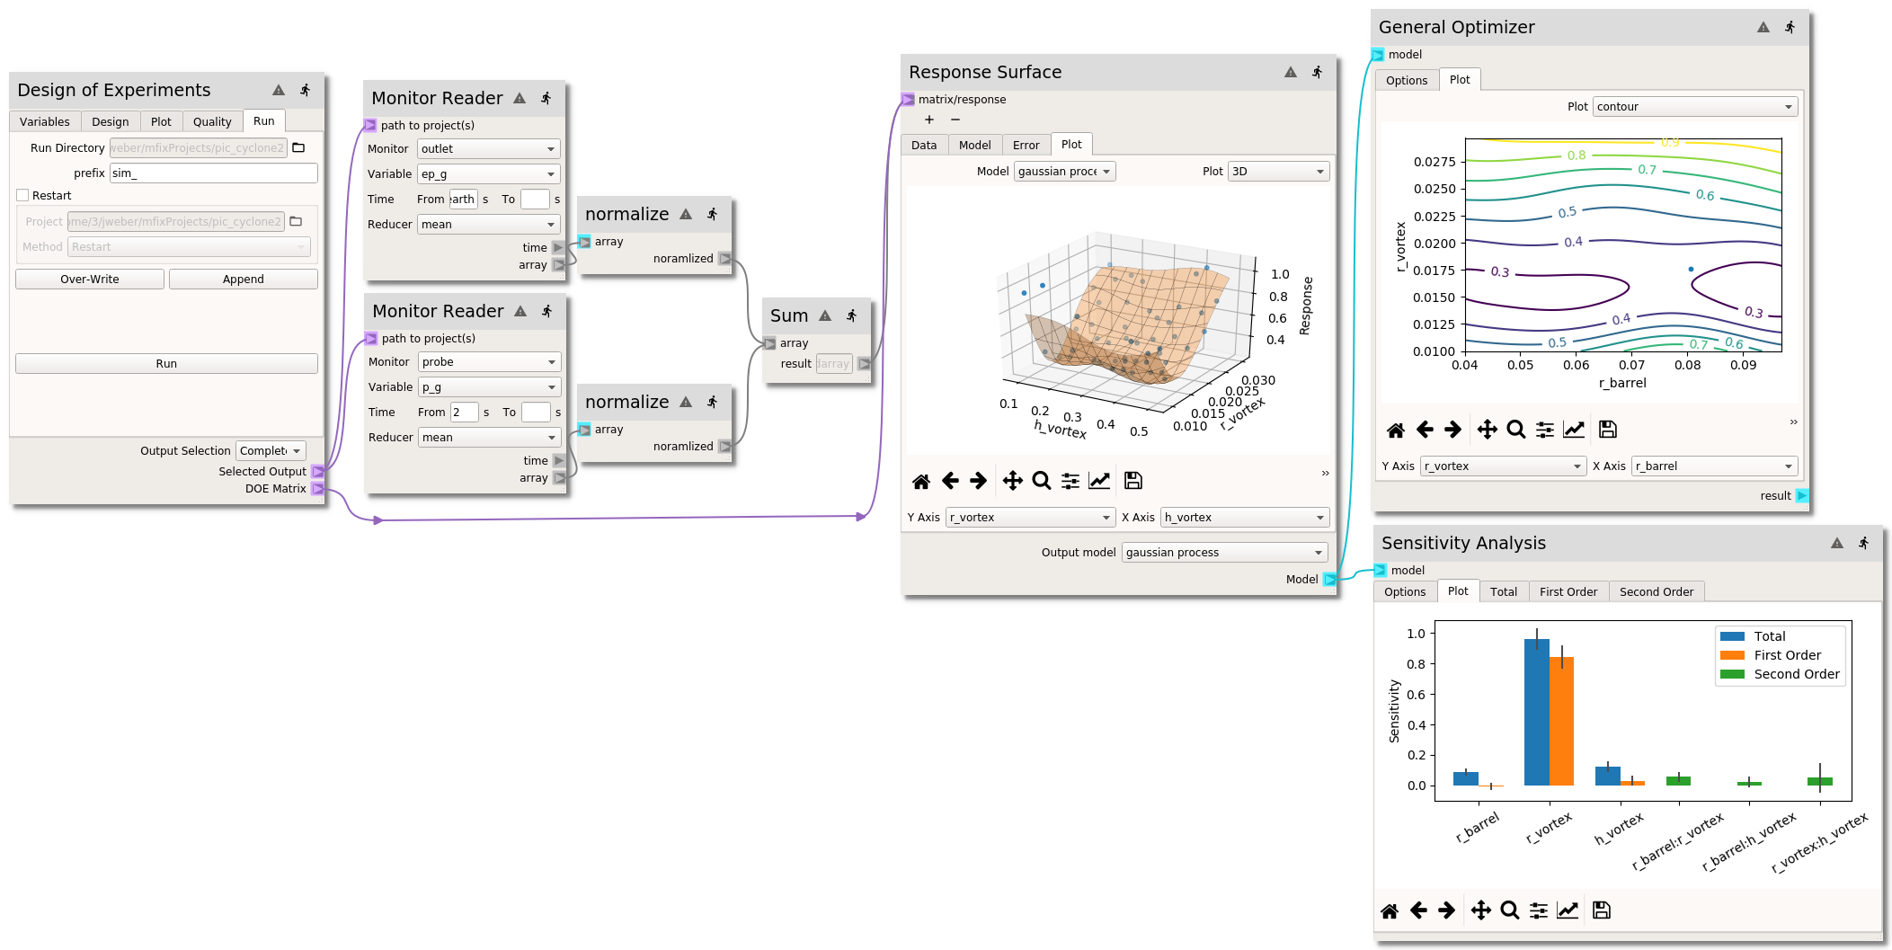Switch to the Quality tab
The width and height of the screenshot is (1892, 950).
[212, 122]
